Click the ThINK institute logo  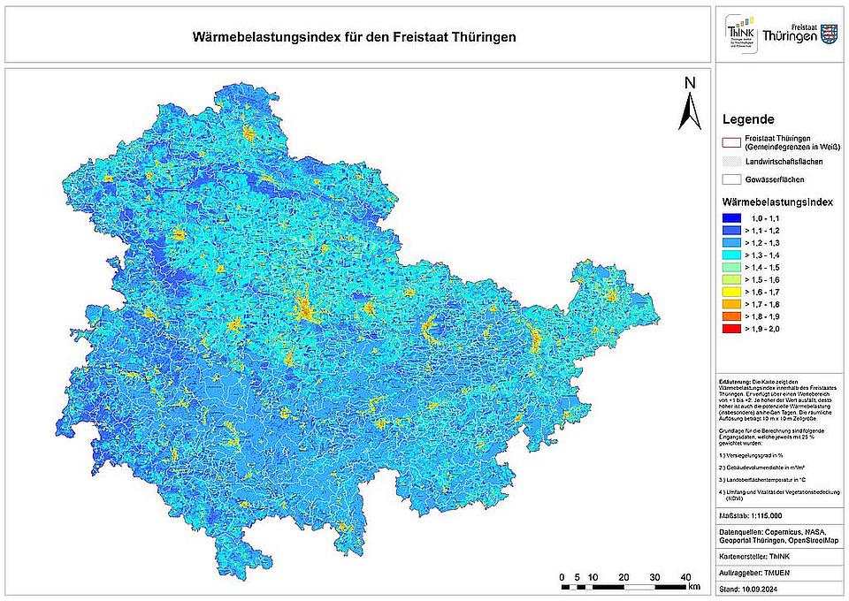(x=741, y=33)
